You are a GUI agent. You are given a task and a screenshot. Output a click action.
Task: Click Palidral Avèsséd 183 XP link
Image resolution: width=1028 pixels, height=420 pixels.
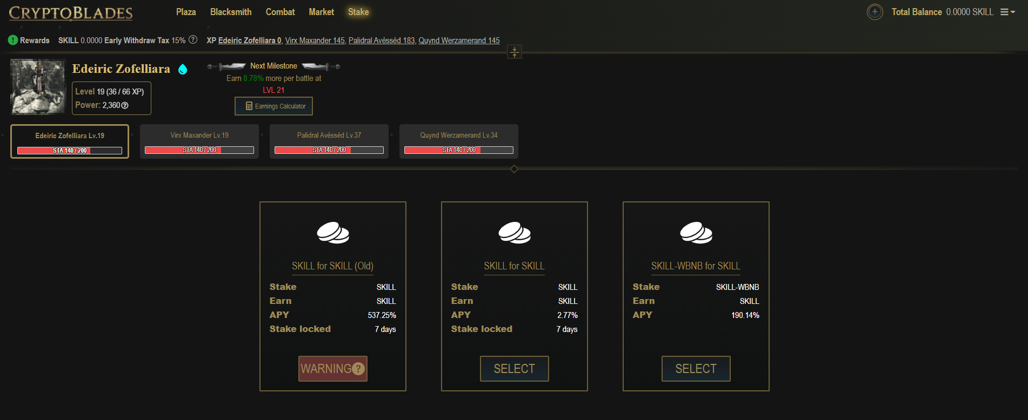pos(382,40)
